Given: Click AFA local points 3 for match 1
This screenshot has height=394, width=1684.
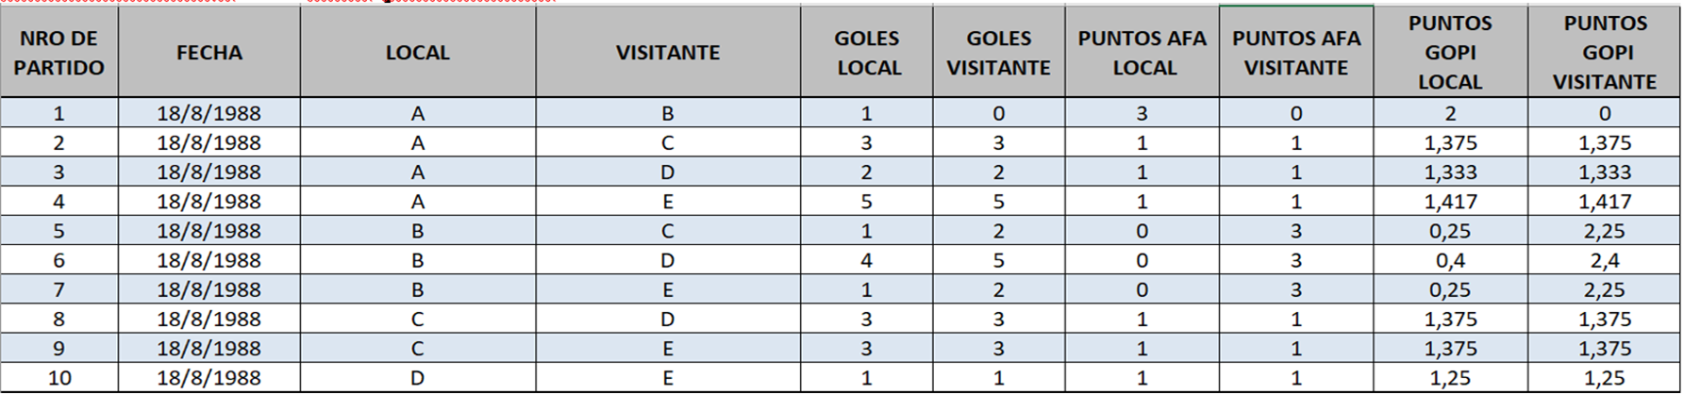Looking at the screenshot, I should (x=1142, y=113).
